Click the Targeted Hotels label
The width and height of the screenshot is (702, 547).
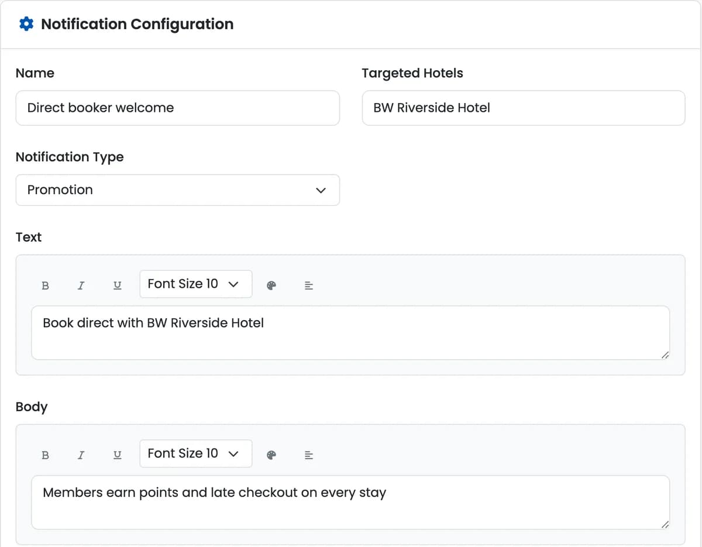tap(412, 73)
